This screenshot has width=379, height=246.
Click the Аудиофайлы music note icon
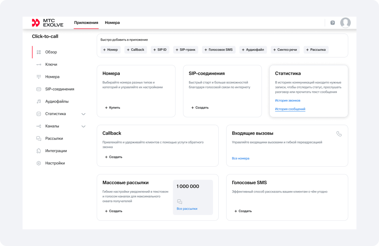[x=38, y=101]
